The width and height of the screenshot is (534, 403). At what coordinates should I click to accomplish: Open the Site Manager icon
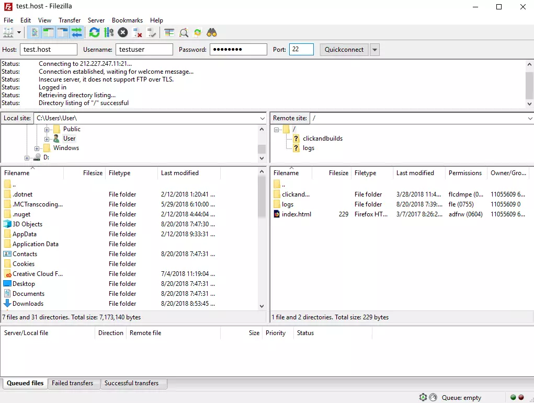8,32
